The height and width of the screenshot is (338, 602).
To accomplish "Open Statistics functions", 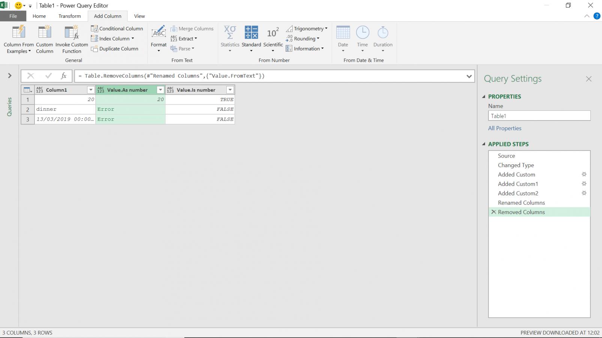I will pos(230,39).
